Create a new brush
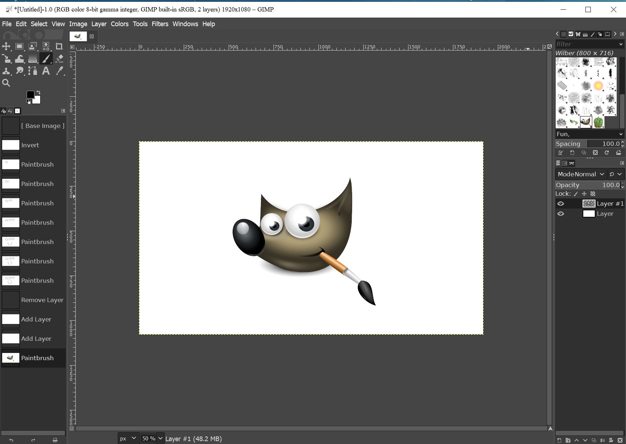The height and width of the screenshot is (444, 626). [572, 153]
